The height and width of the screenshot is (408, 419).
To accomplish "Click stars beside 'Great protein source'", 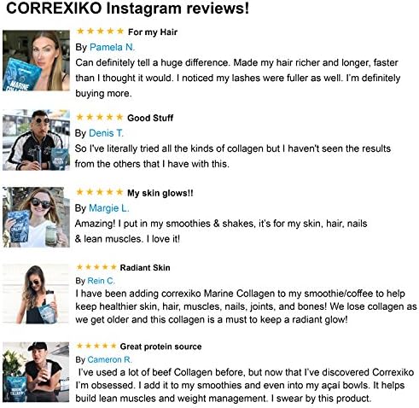I will tap(96, 346).
